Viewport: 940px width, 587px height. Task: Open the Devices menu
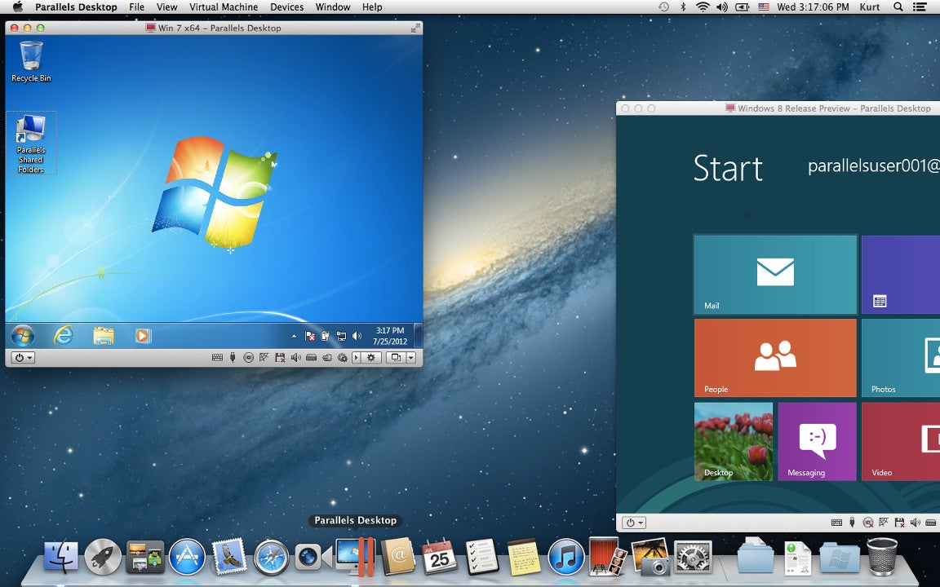point(286,7)
